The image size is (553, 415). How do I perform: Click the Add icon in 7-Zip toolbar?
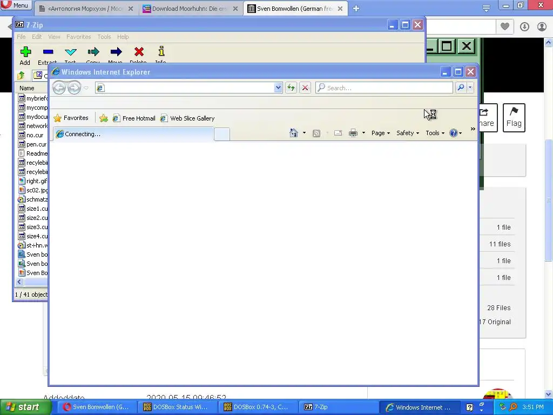25,52
